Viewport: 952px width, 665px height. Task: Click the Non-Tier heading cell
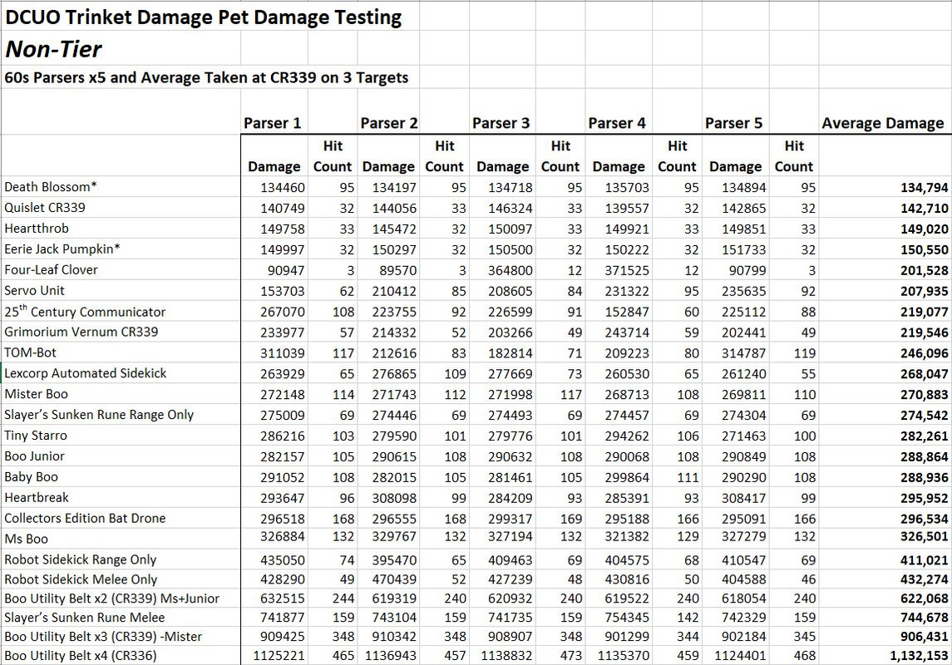click(x=53, y=48)
